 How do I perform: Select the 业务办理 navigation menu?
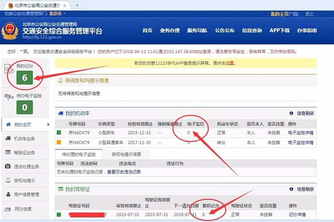click(169, 31)
